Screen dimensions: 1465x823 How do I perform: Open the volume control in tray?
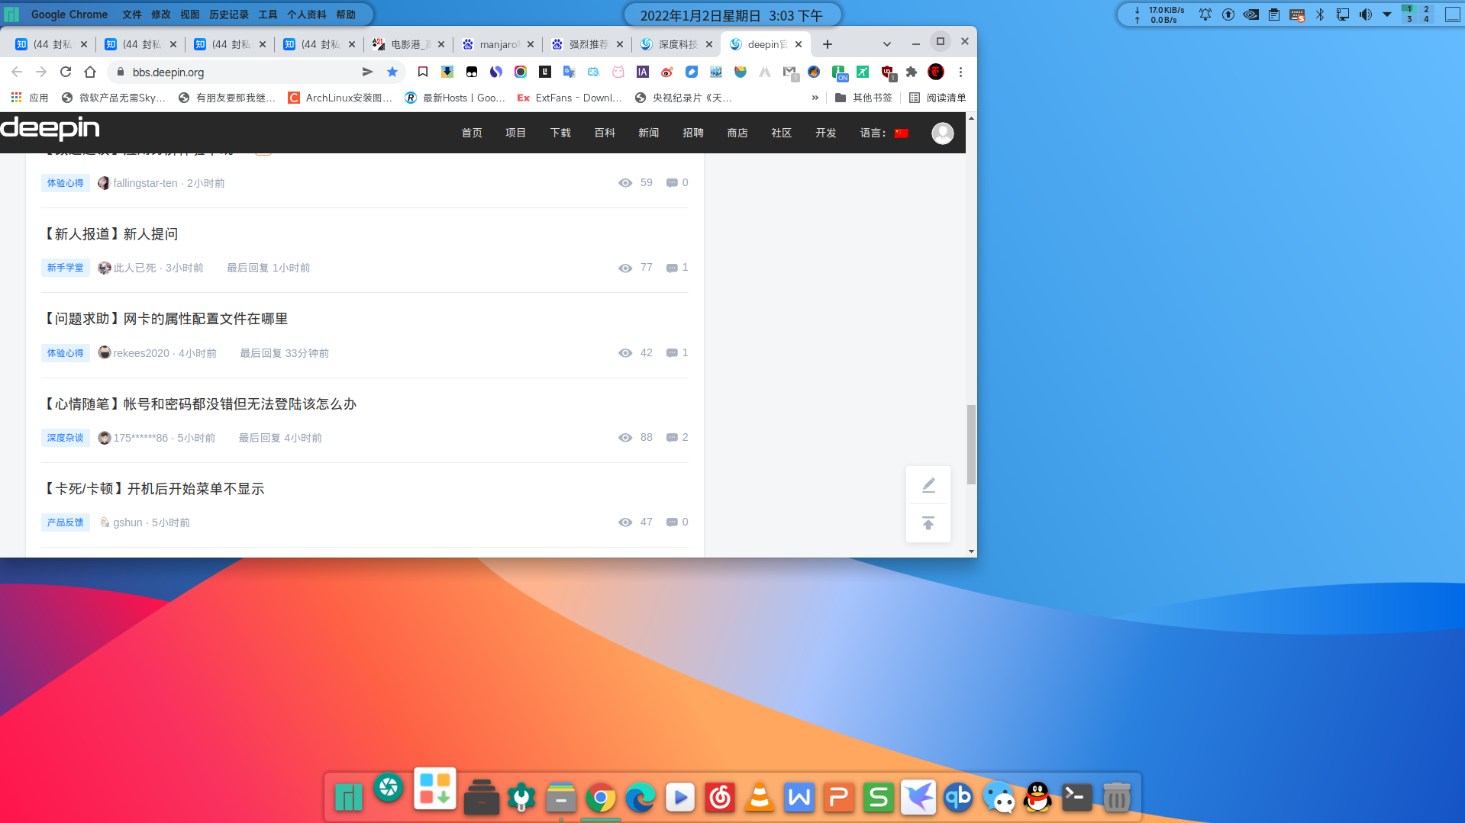[x=1366, y=14]
